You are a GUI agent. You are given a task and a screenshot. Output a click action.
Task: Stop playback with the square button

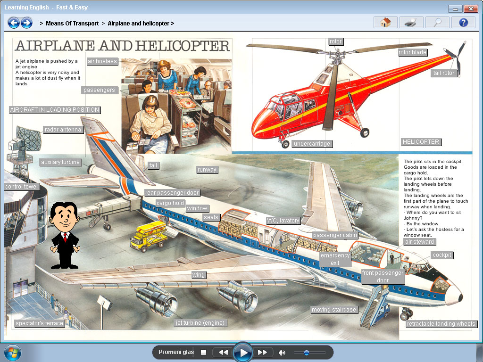[x=204, y=353]
